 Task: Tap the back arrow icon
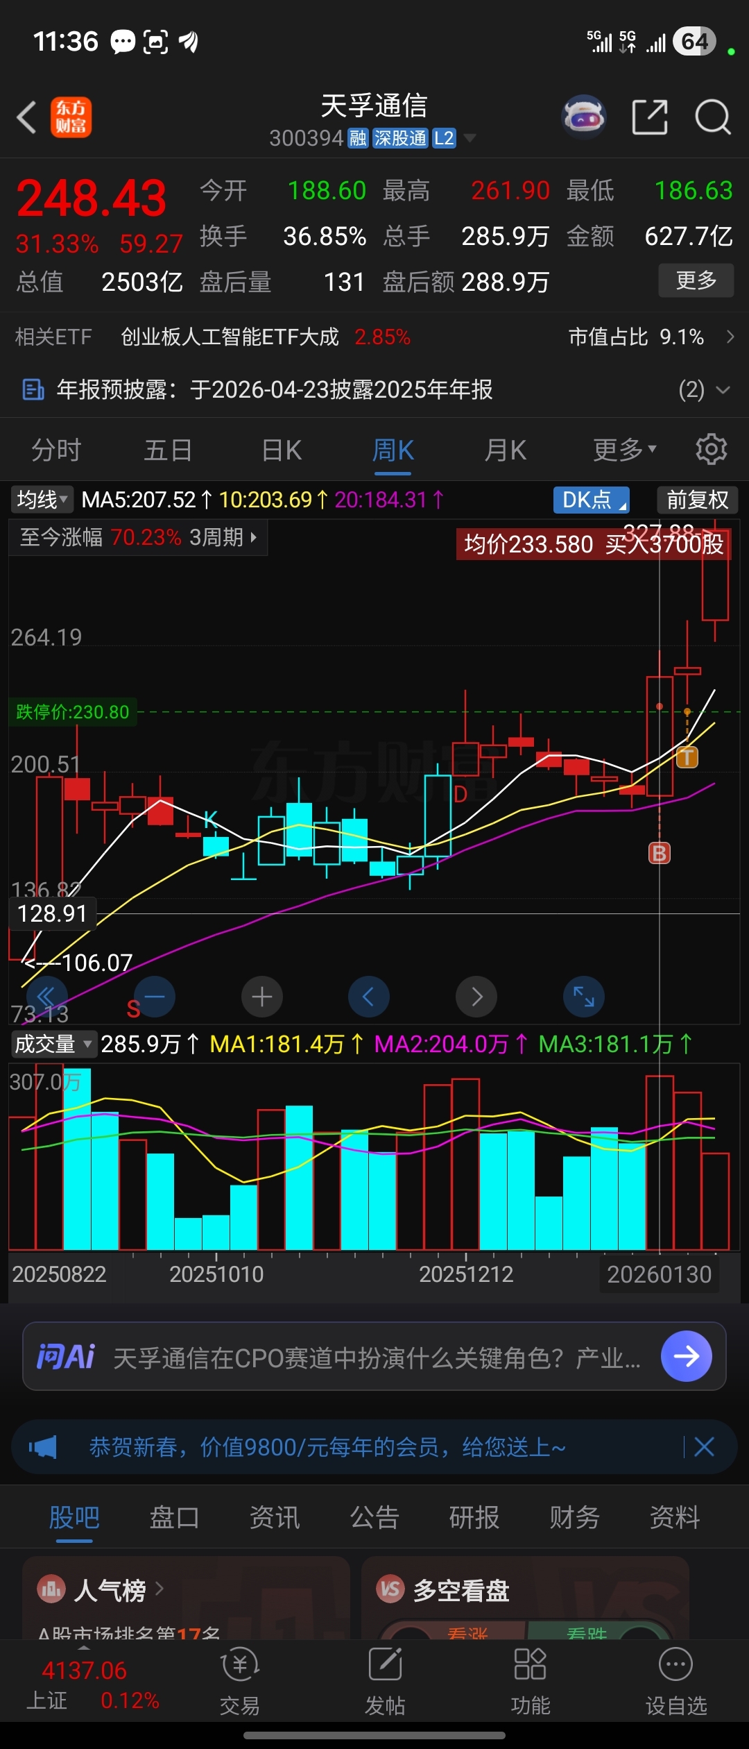click(x=27, y=117)
